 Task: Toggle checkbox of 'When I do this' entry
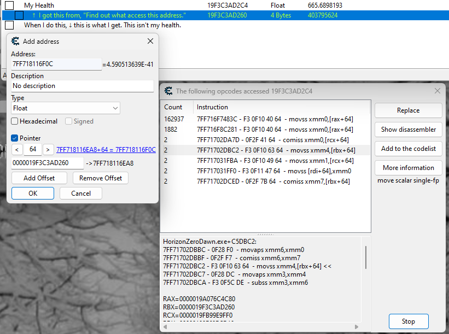tap(9, 25)
